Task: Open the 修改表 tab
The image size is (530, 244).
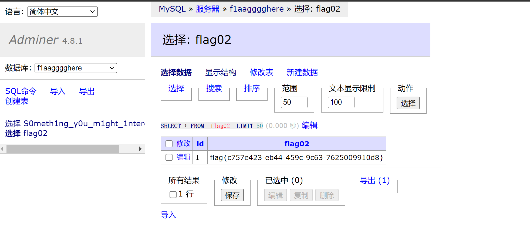Action: [262, 72]
